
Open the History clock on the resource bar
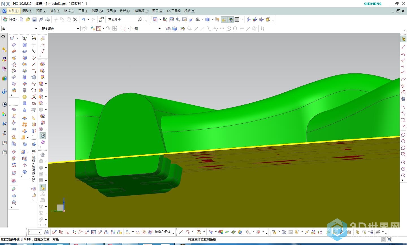point(4,104)
